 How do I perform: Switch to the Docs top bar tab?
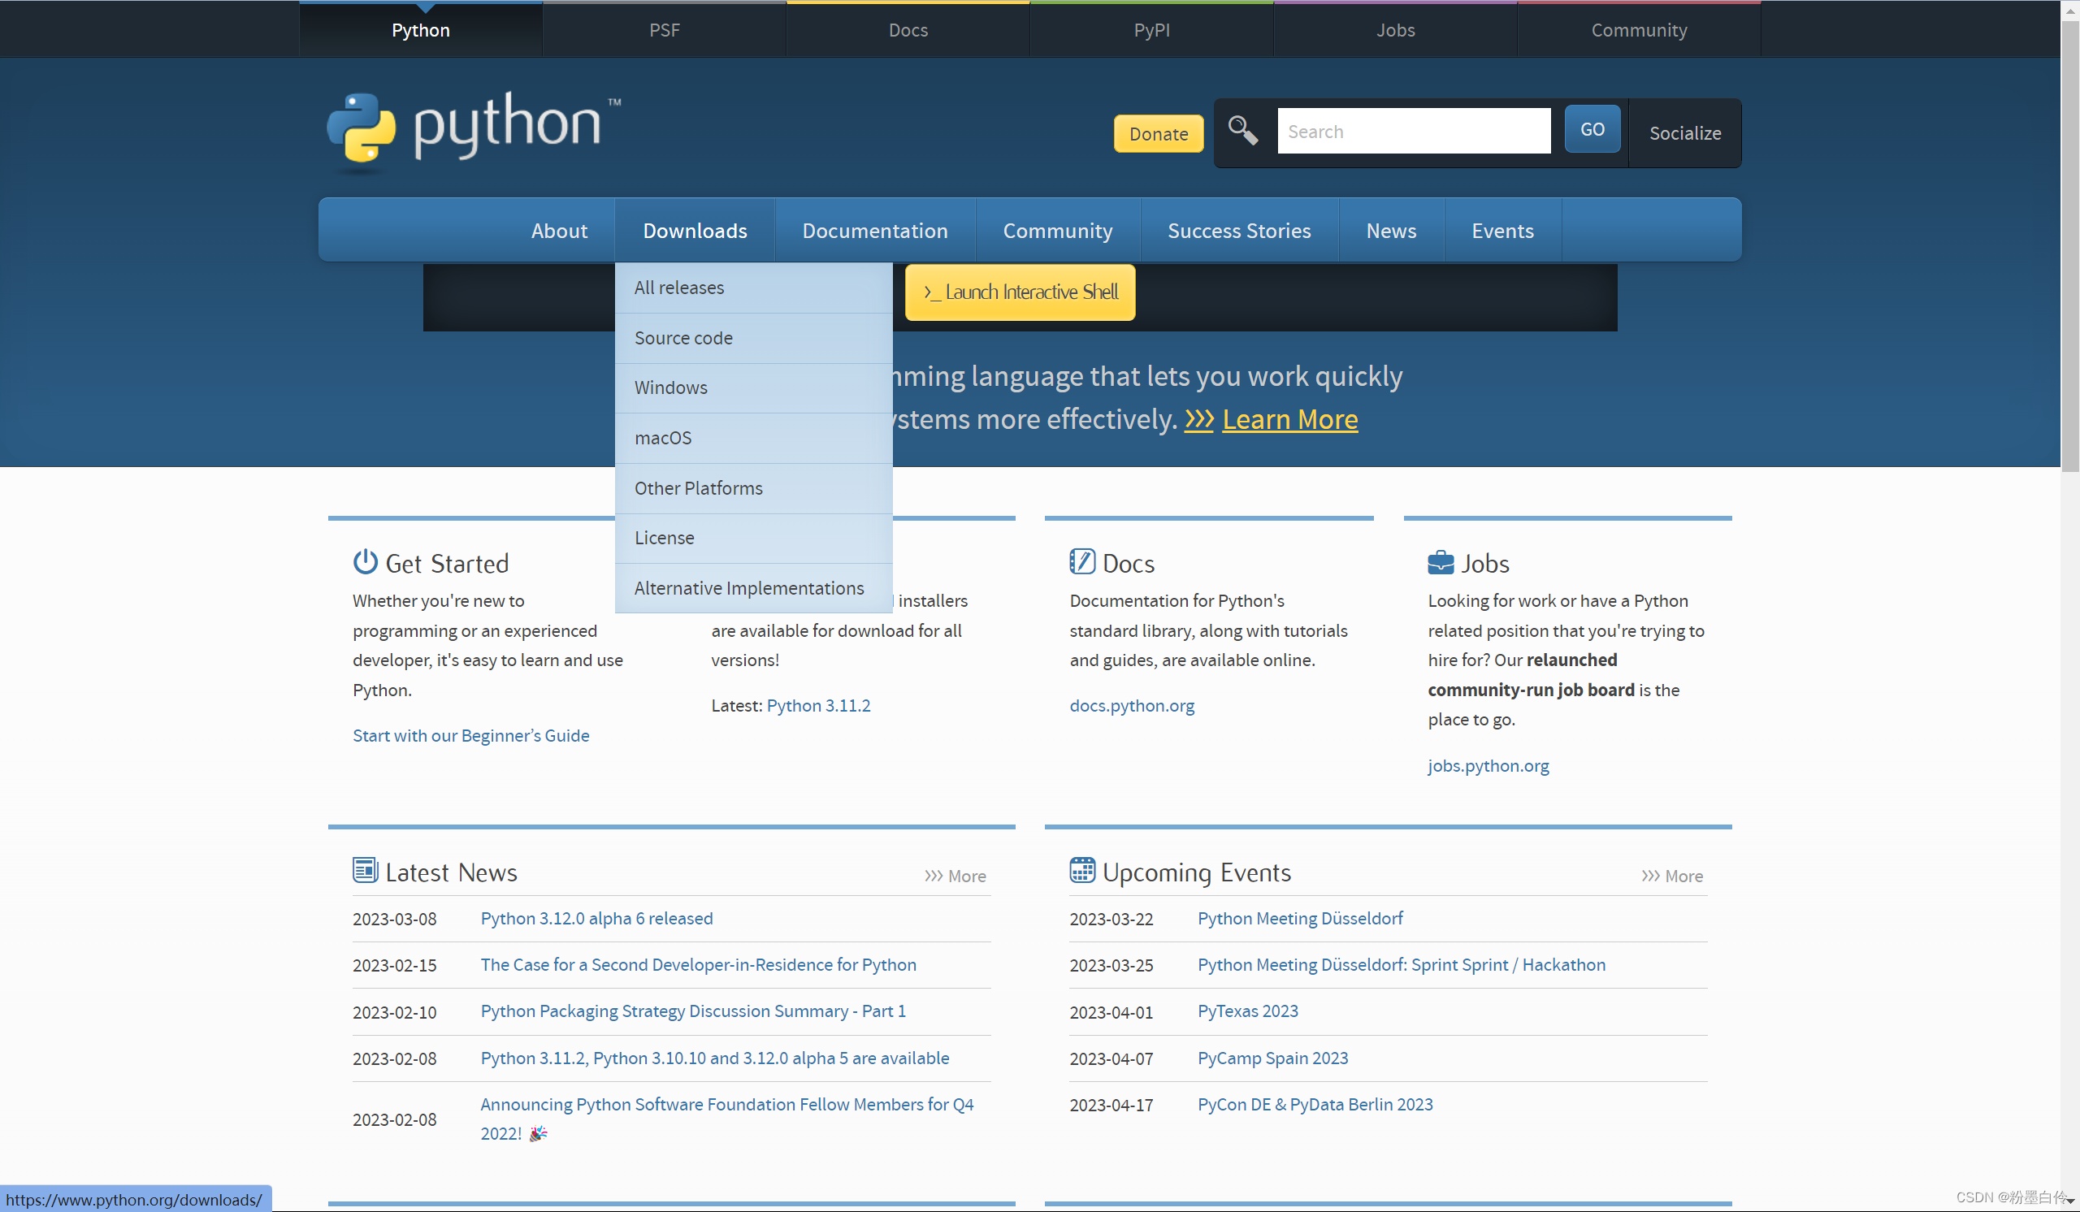[x=908, y=30]
